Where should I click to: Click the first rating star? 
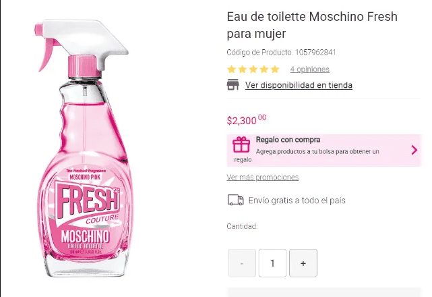(232, 69)
